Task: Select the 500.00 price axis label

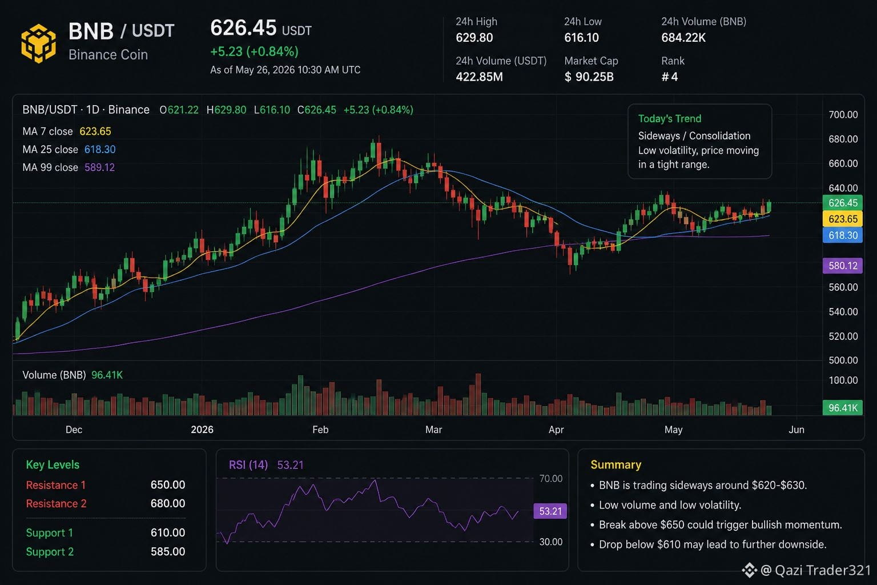Action: (x=843, y=360)
